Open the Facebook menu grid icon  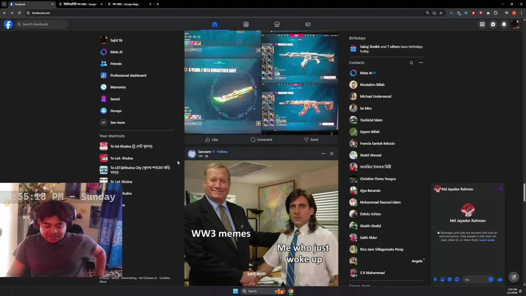click(482, 24)
